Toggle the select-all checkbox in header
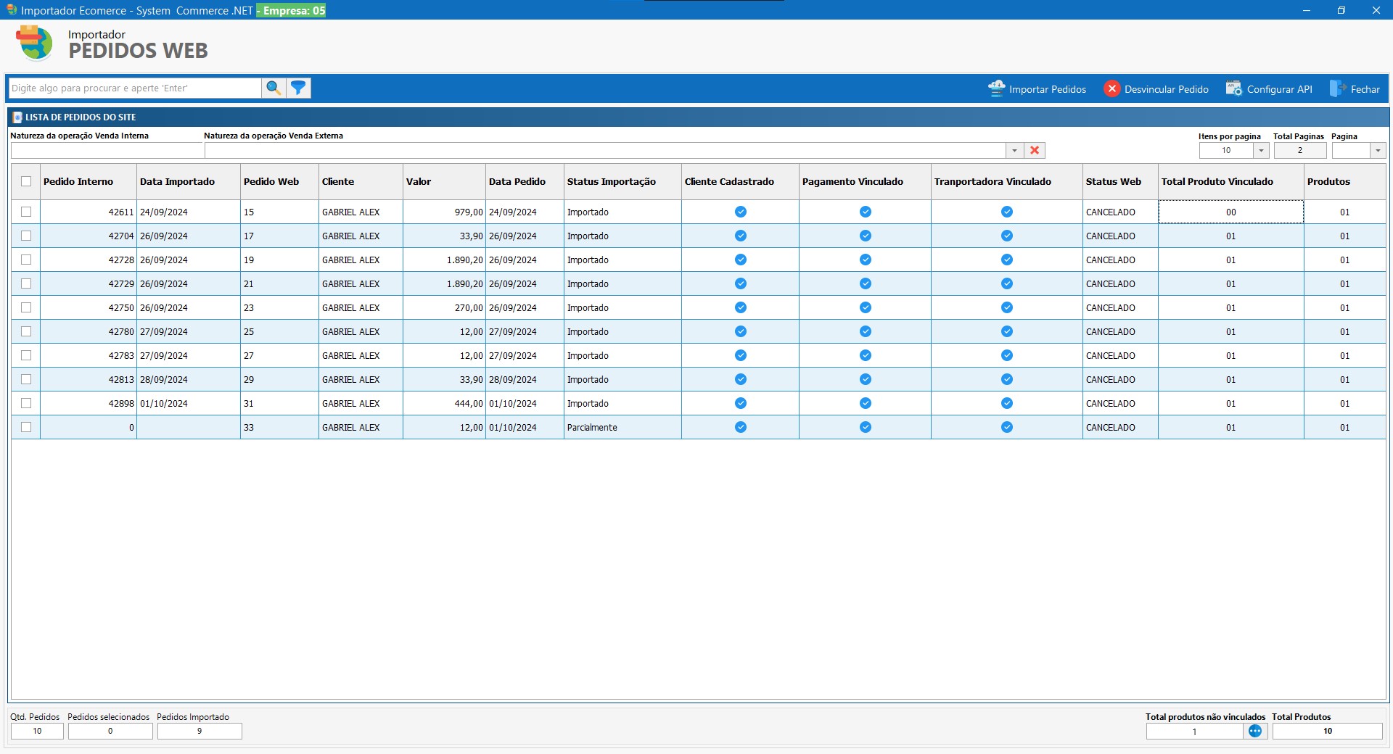1393x754 pixels. pyautogui.click(x=26, y=181)
